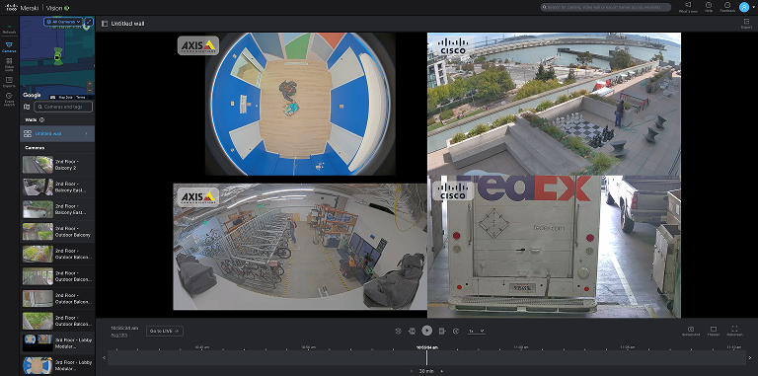Enter Fullscreen mode
The height and width of the screenshot is (376, 758).
[734, 331]
